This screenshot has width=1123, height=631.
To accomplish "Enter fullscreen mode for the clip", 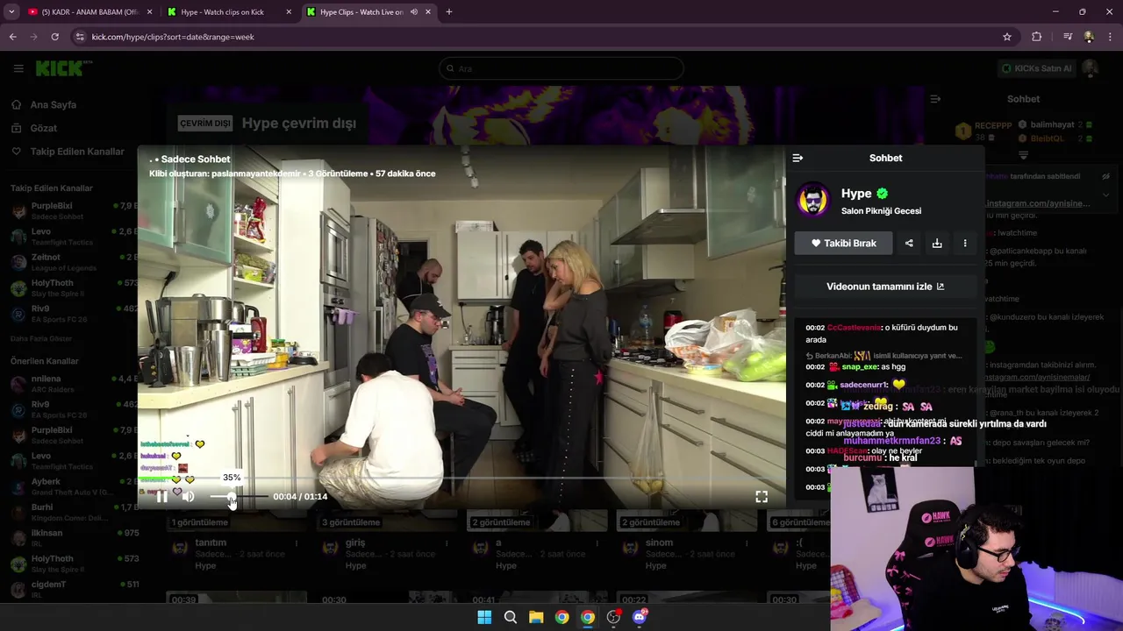I will (762, 497).
